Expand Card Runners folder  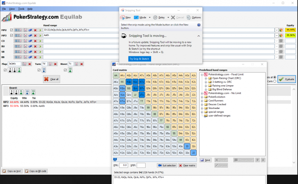202,101
